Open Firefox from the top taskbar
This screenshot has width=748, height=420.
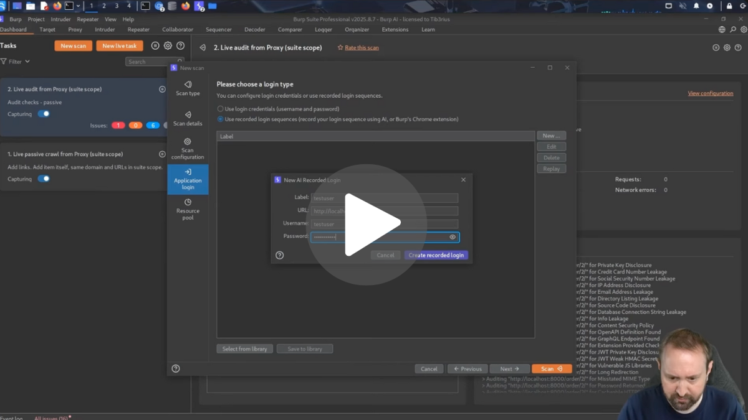point(57,6)
